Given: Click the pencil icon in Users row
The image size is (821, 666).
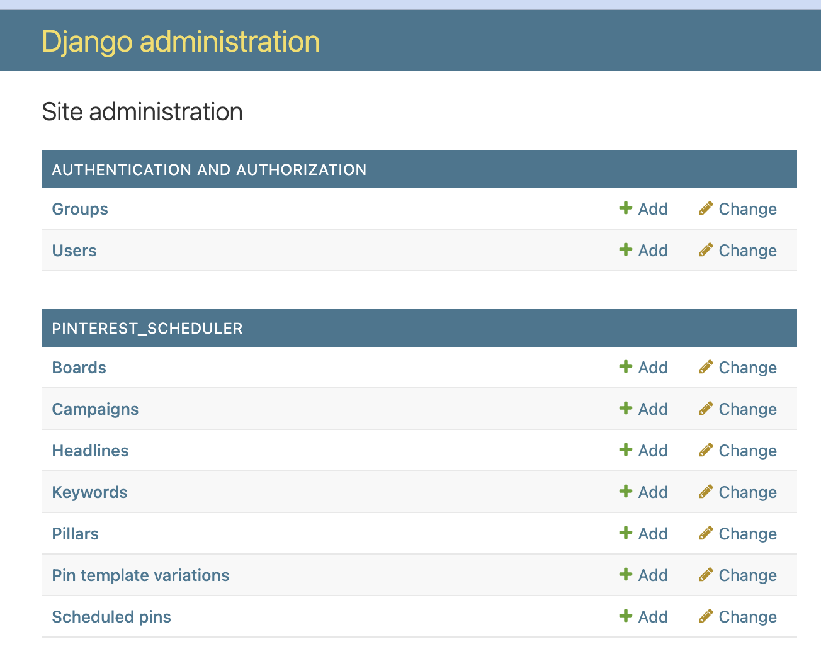Looking at the screenshot, I should click(x=706, y=249).
